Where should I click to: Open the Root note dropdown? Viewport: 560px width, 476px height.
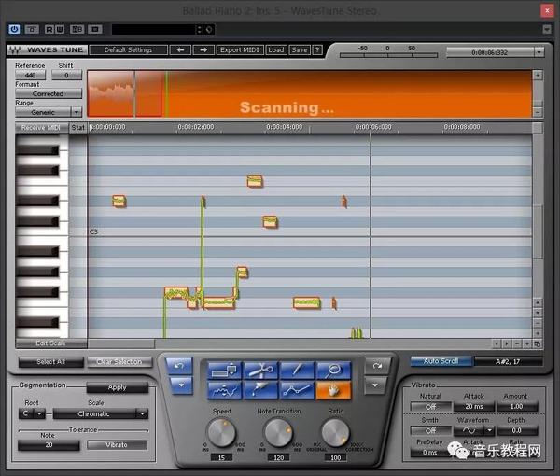coord(33,413)
